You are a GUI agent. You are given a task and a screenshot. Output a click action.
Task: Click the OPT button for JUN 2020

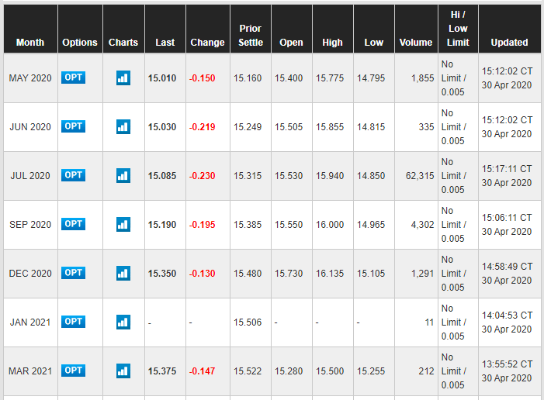(x=73, y=126)
